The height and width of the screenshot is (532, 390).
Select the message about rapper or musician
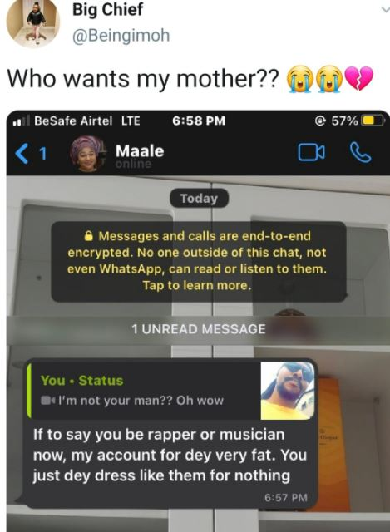(x=170, y=455)
